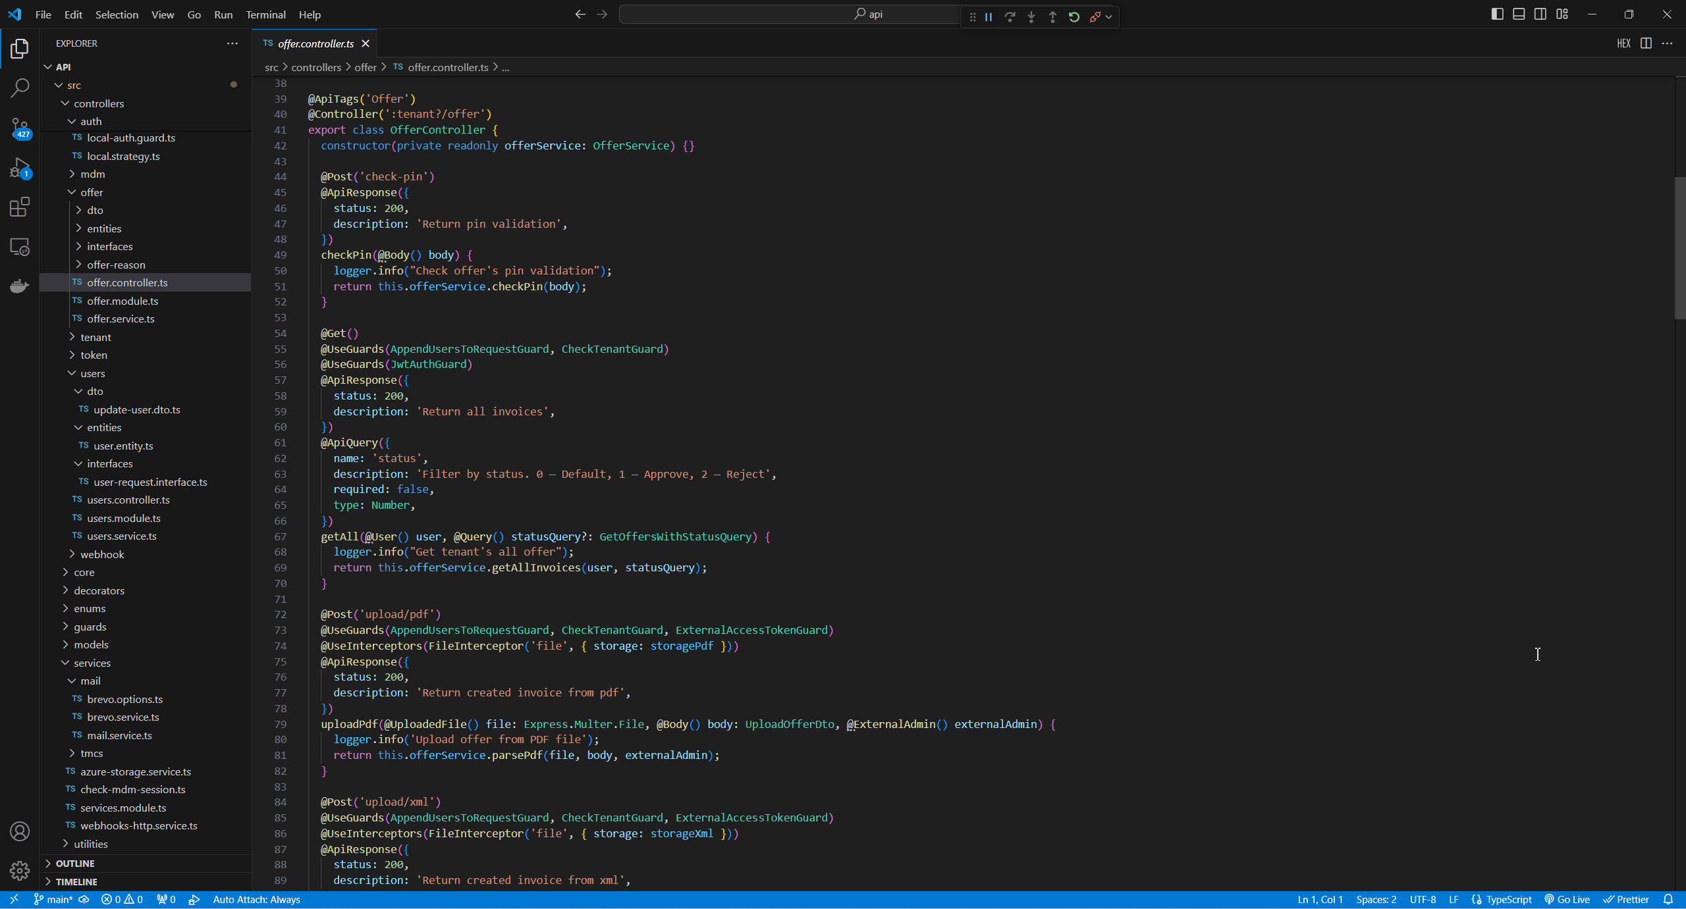Expand the OUTLINE section

click(75, 863)
